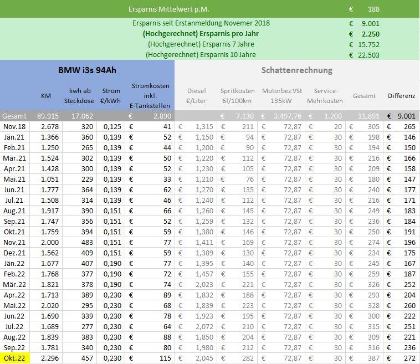Select the 'Gesamt' total row label
420x364 pixels.
click(14, 116)
